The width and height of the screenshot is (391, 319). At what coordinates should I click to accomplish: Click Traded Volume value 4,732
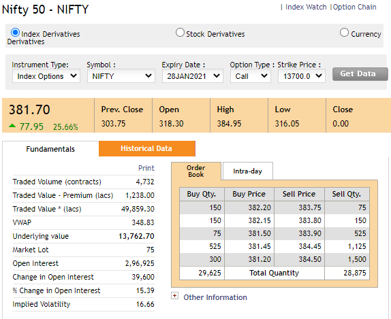click(145, 182)
